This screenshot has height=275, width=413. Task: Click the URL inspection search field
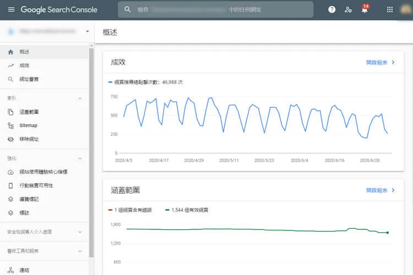click(x=215, y=9)
